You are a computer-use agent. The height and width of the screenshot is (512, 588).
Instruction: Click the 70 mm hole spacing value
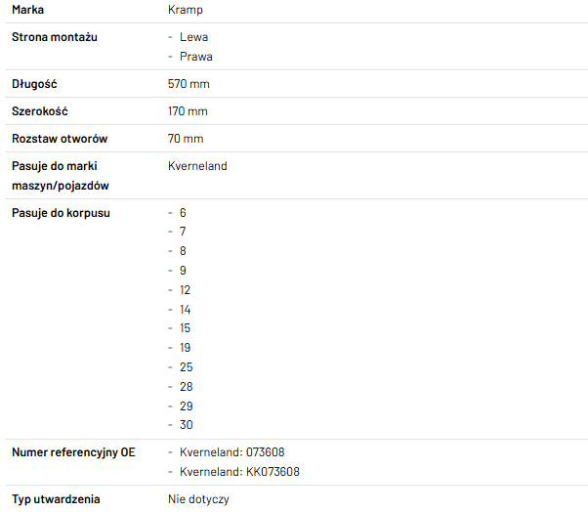click(x=186, y=139)
